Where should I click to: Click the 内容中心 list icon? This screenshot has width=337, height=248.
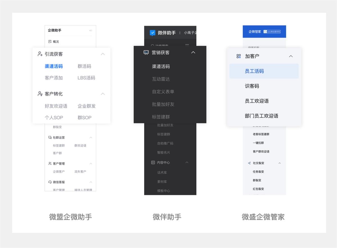click(x=153, y=162)
